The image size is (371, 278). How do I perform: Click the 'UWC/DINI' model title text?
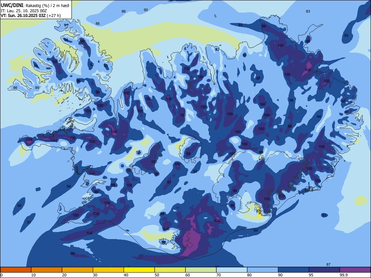(x=12, y=5)
